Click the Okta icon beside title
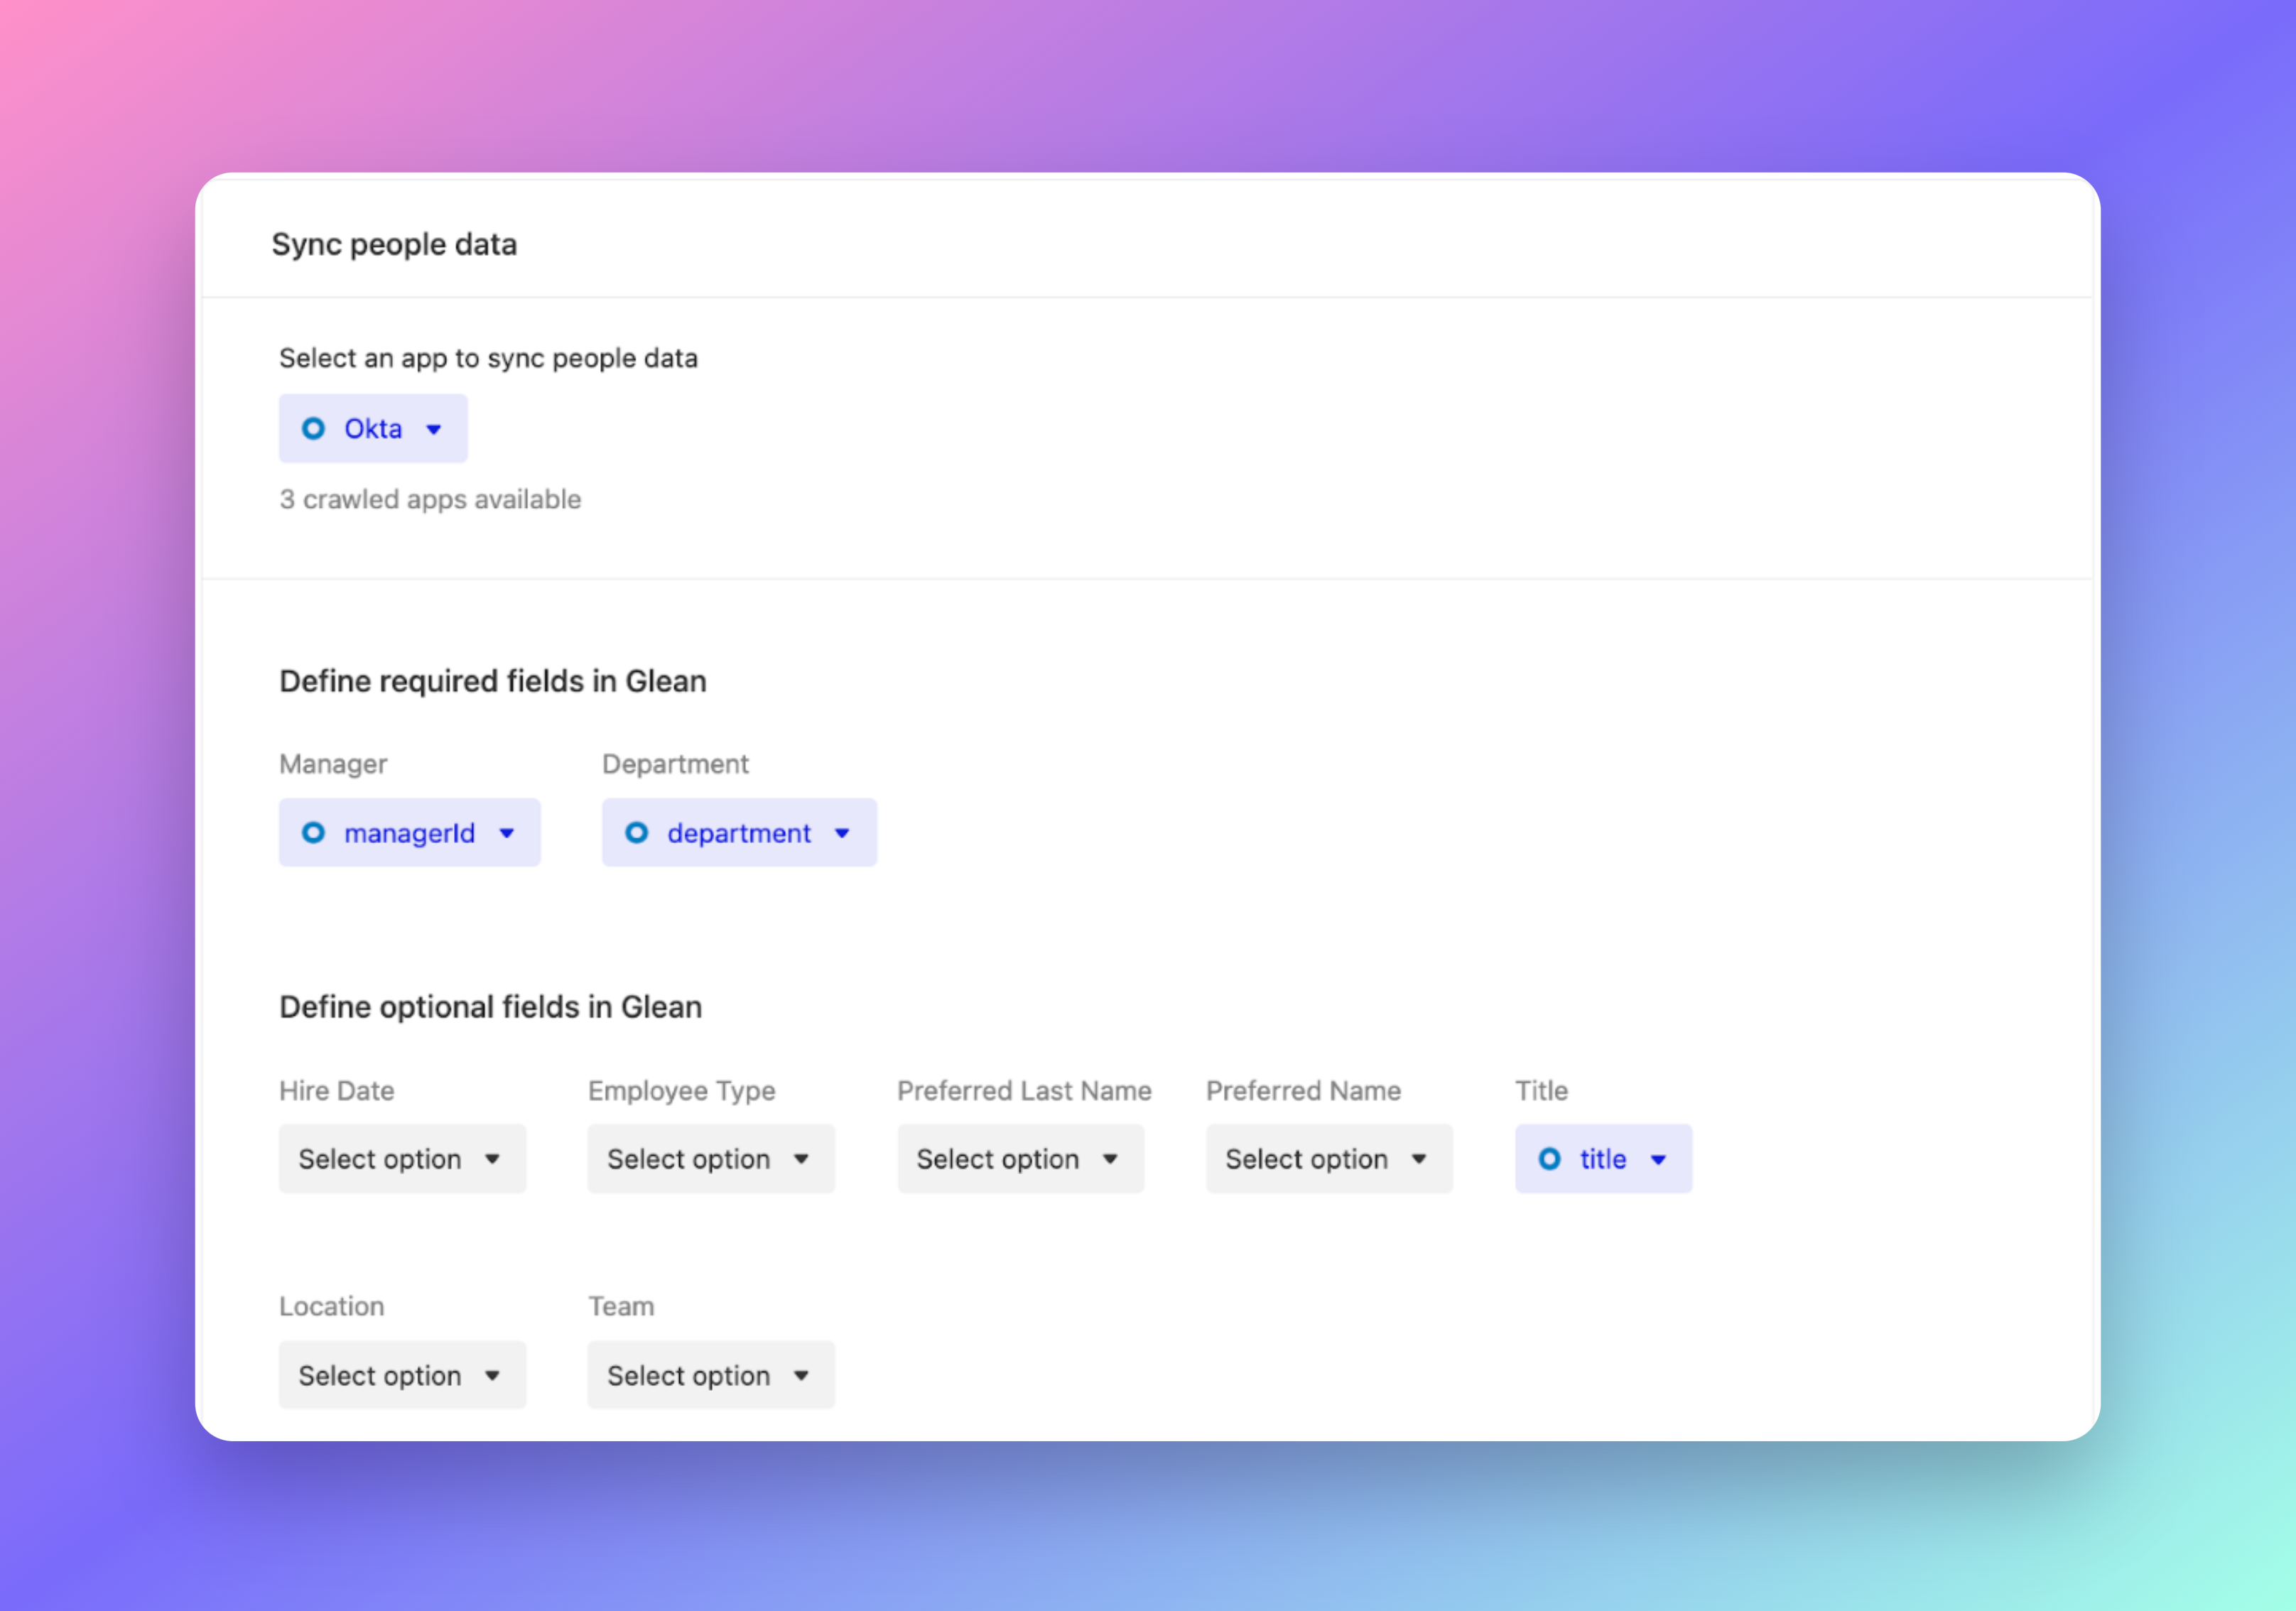 pos(1549,1159)
